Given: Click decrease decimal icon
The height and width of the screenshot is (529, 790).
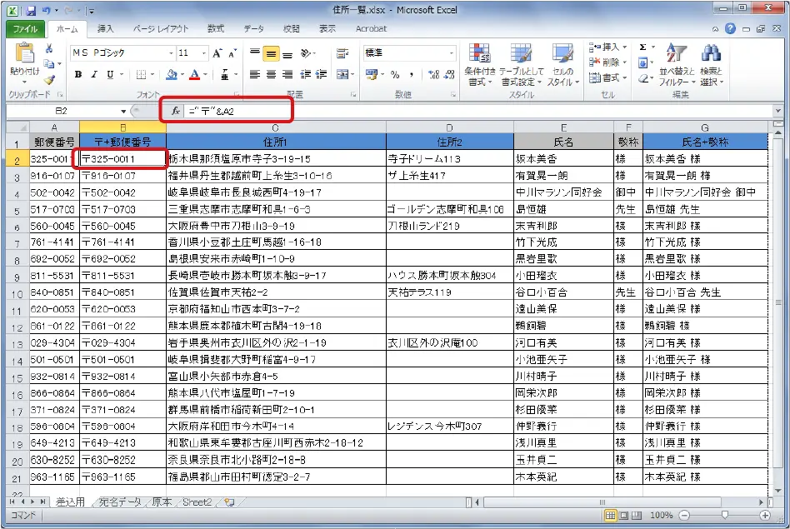Looking at the screenshot, I should (449, 75).
